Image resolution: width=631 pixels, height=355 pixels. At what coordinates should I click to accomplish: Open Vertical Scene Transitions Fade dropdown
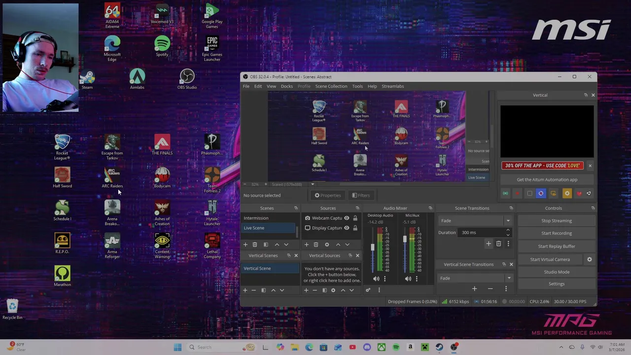pyautogui.click(x=475, y=278)
